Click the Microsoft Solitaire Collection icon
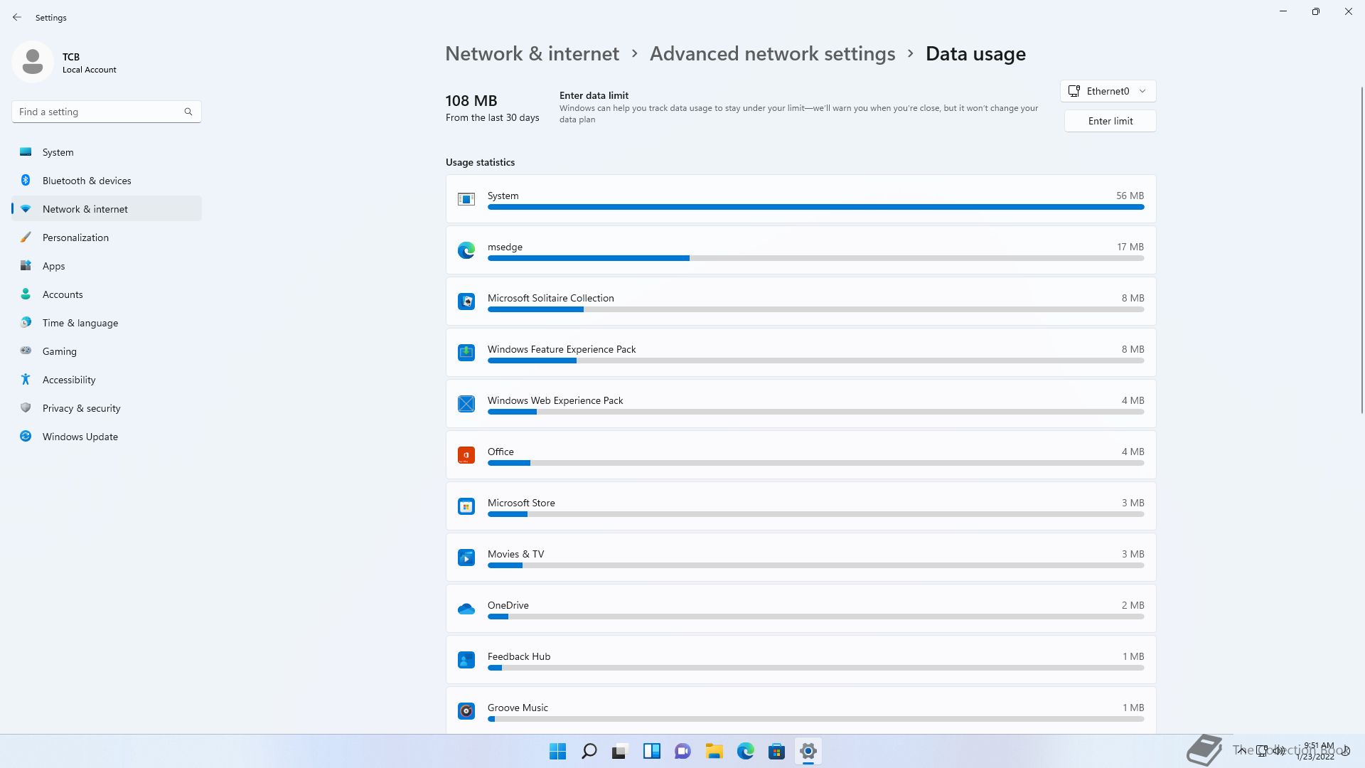Viewport: 1365px width, 768px height. [466, 302]
